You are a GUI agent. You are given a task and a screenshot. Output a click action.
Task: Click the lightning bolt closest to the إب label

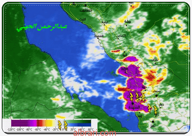(x=155, y=110)
